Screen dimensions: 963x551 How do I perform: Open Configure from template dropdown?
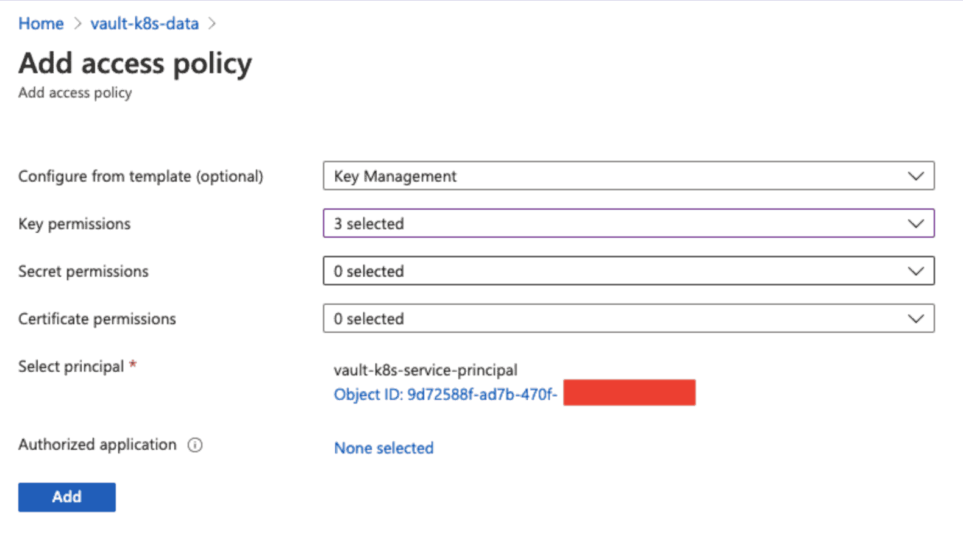pyautogui.click(x=628, y=176)
